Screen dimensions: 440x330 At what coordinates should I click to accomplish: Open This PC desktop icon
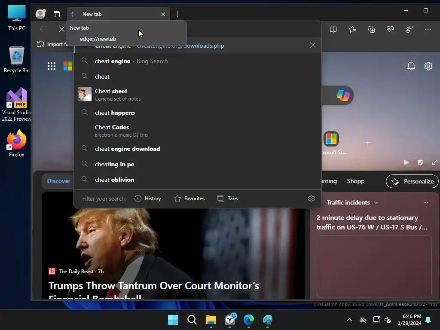17,18
